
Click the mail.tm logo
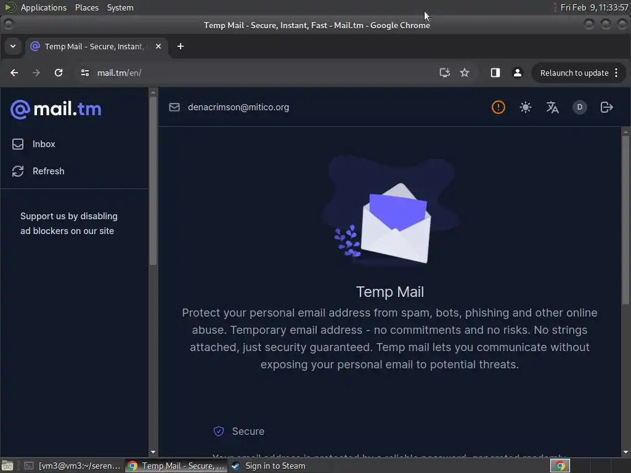click(56, 110)
